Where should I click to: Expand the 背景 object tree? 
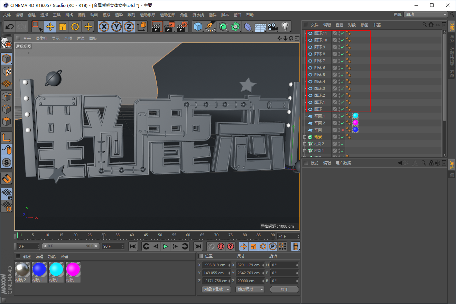(305, 137)
